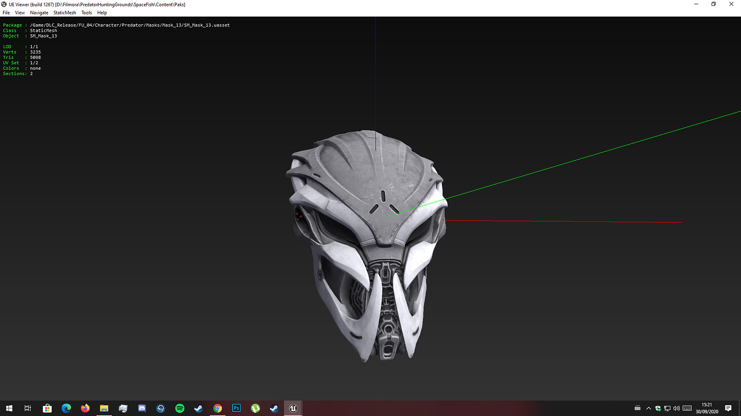
Task: Click the Class value "StaticMesh"
Action: [43, 31]
